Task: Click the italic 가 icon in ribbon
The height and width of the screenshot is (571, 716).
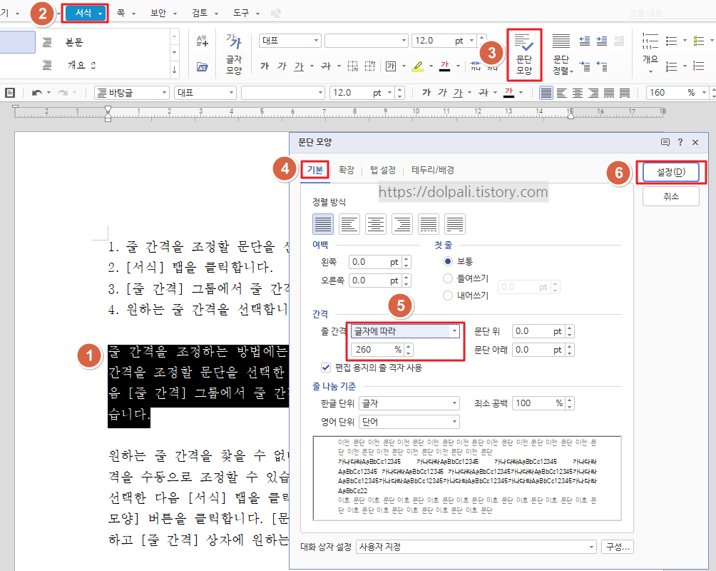Action: click(x=282, y=66)
